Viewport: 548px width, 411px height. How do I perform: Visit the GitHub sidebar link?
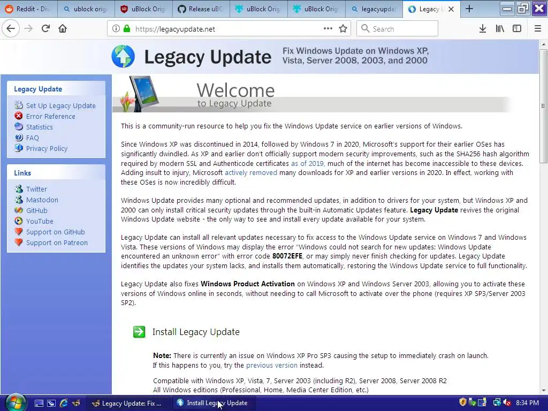pos(37,210)
